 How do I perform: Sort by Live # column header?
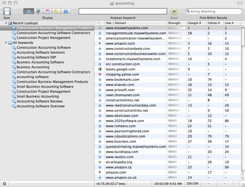click(232, 23)
